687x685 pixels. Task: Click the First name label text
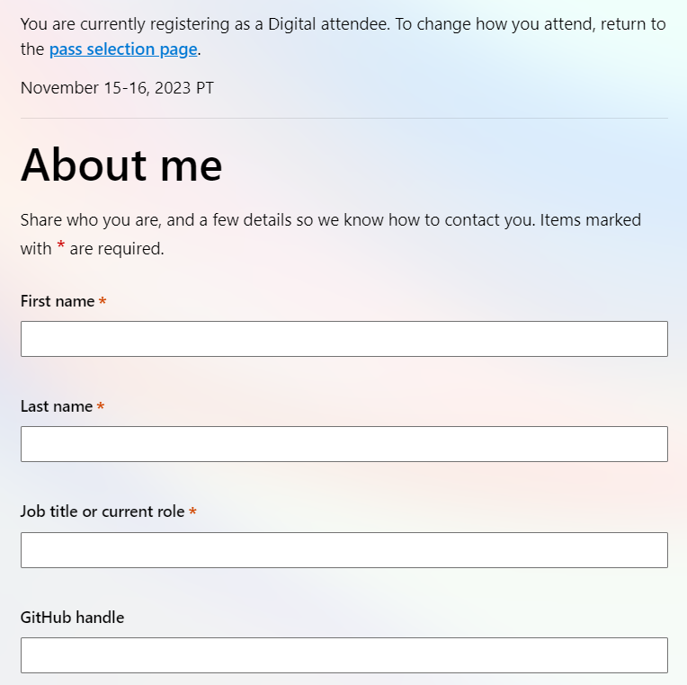click(58, 301)
